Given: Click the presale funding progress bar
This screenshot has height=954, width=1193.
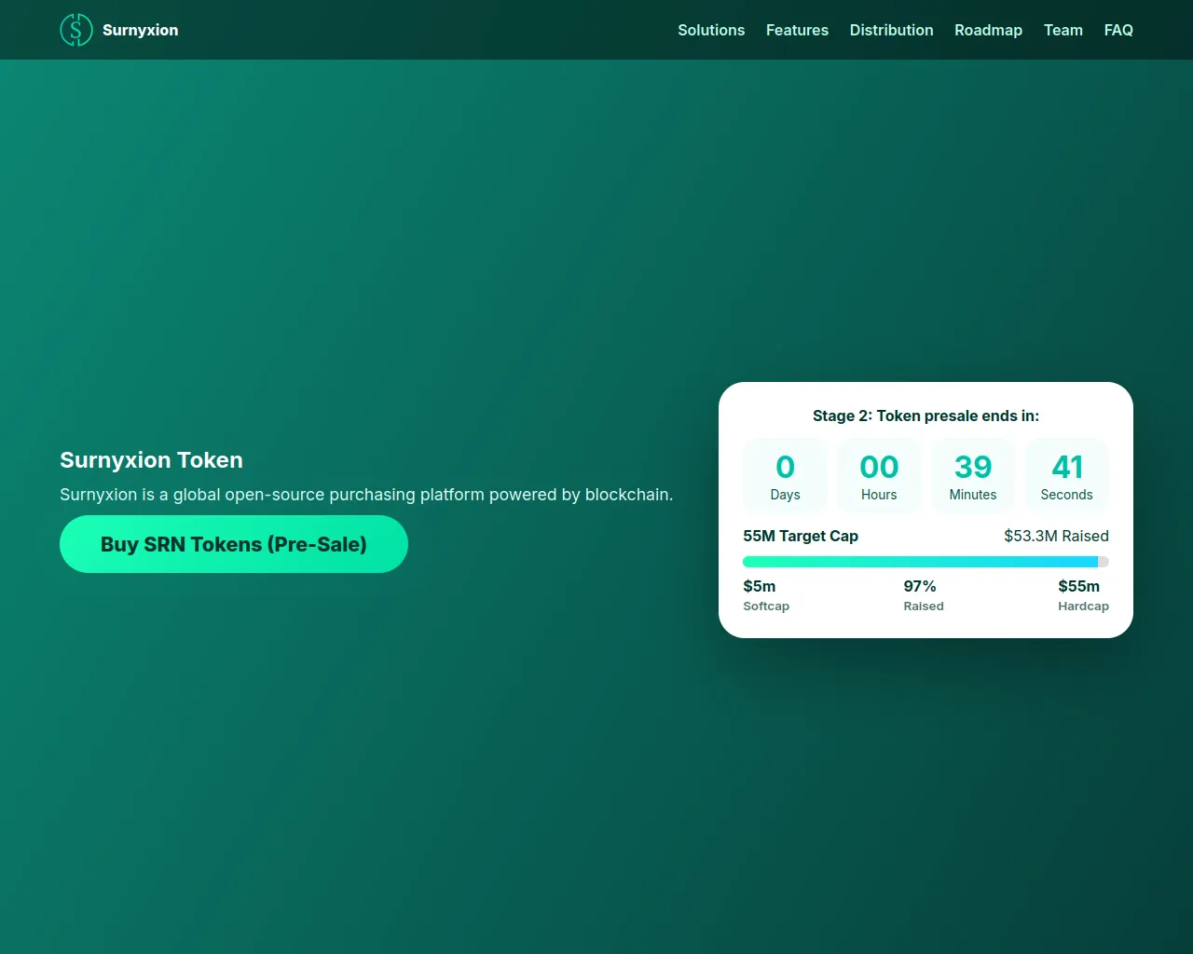Looking at the screenshot, I should [926, 562].
